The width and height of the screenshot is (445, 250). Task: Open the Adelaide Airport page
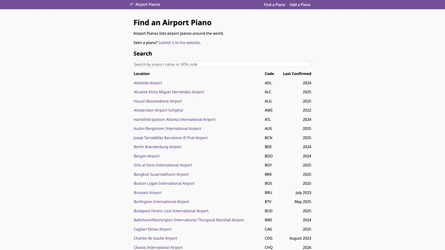pyautogui.click(x=148, y=82)
